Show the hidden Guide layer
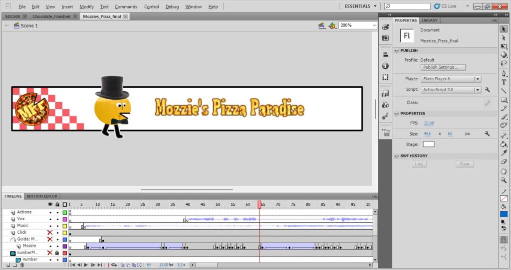The width and height of the screenshot is (511, 270). click(x=50, y=239)
